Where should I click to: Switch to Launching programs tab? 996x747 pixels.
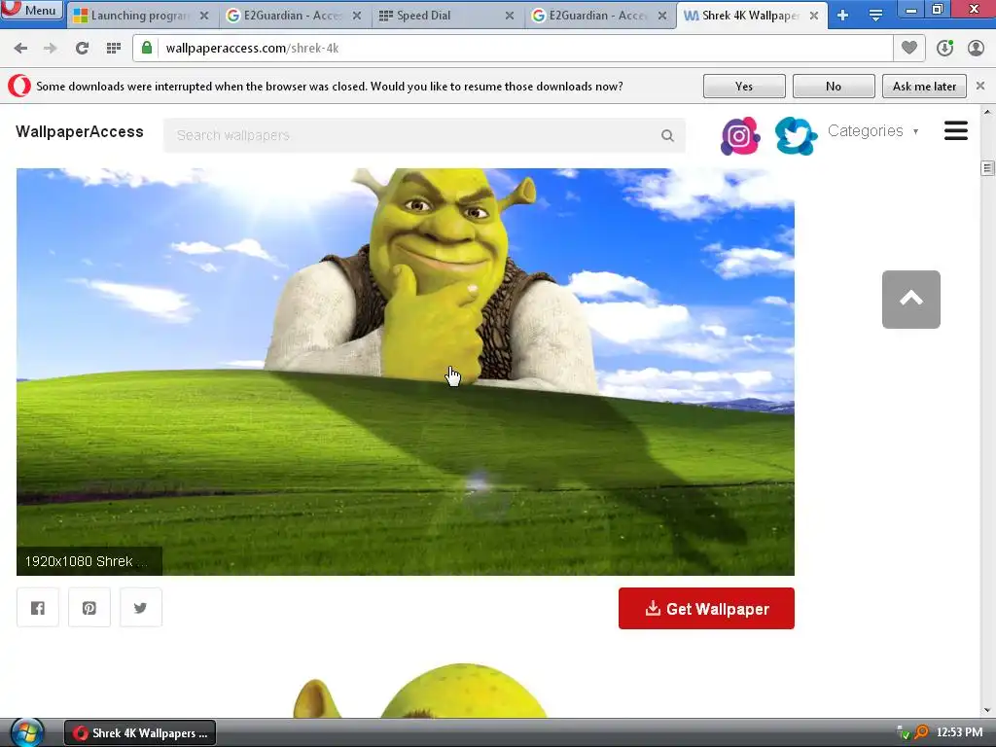pos(141,16)
